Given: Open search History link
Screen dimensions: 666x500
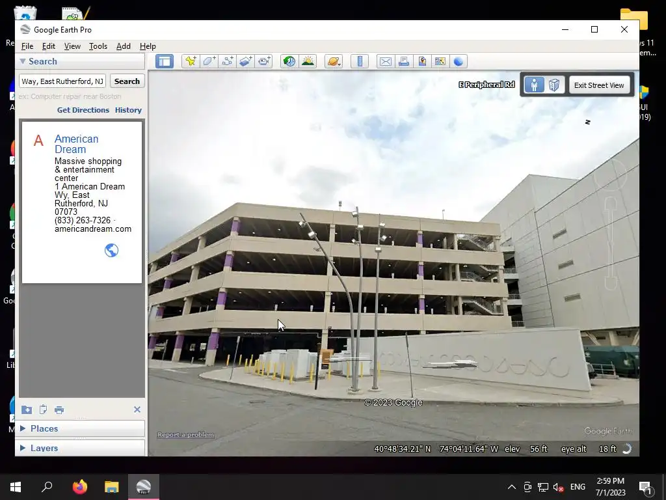Looking at the screenshot, I should tap(128, 110).
